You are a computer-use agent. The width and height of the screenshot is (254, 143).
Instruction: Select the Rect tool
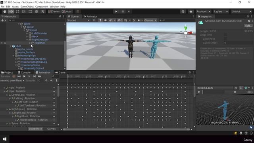(x=30, y=12)
